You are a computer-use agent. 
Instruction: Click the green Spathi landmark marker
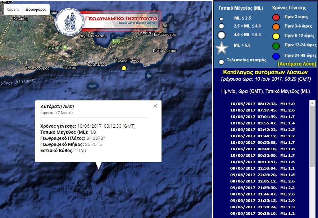(65, 47)
